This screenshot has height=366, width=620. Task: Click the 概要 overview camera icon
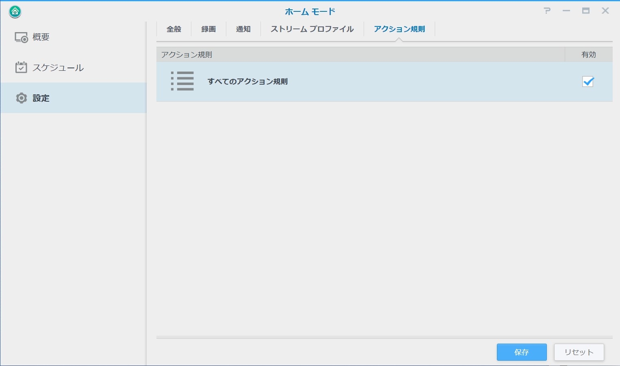21,37
